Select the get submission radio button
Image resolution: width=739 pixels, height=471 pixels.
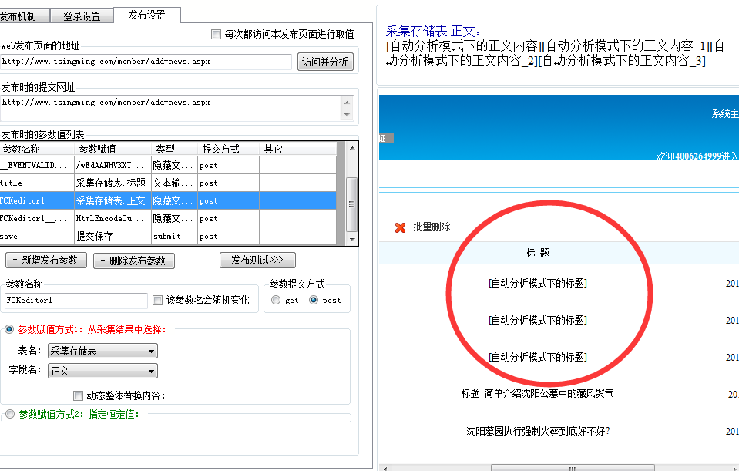tap(276, 300)
